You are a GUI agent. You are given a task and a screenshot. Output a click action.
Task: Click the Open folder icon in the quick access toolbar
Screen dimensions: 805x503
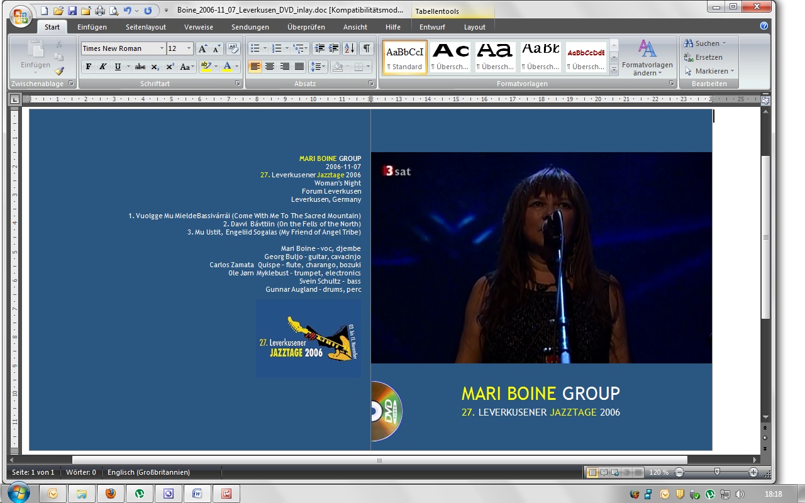(x=58, y=11)
